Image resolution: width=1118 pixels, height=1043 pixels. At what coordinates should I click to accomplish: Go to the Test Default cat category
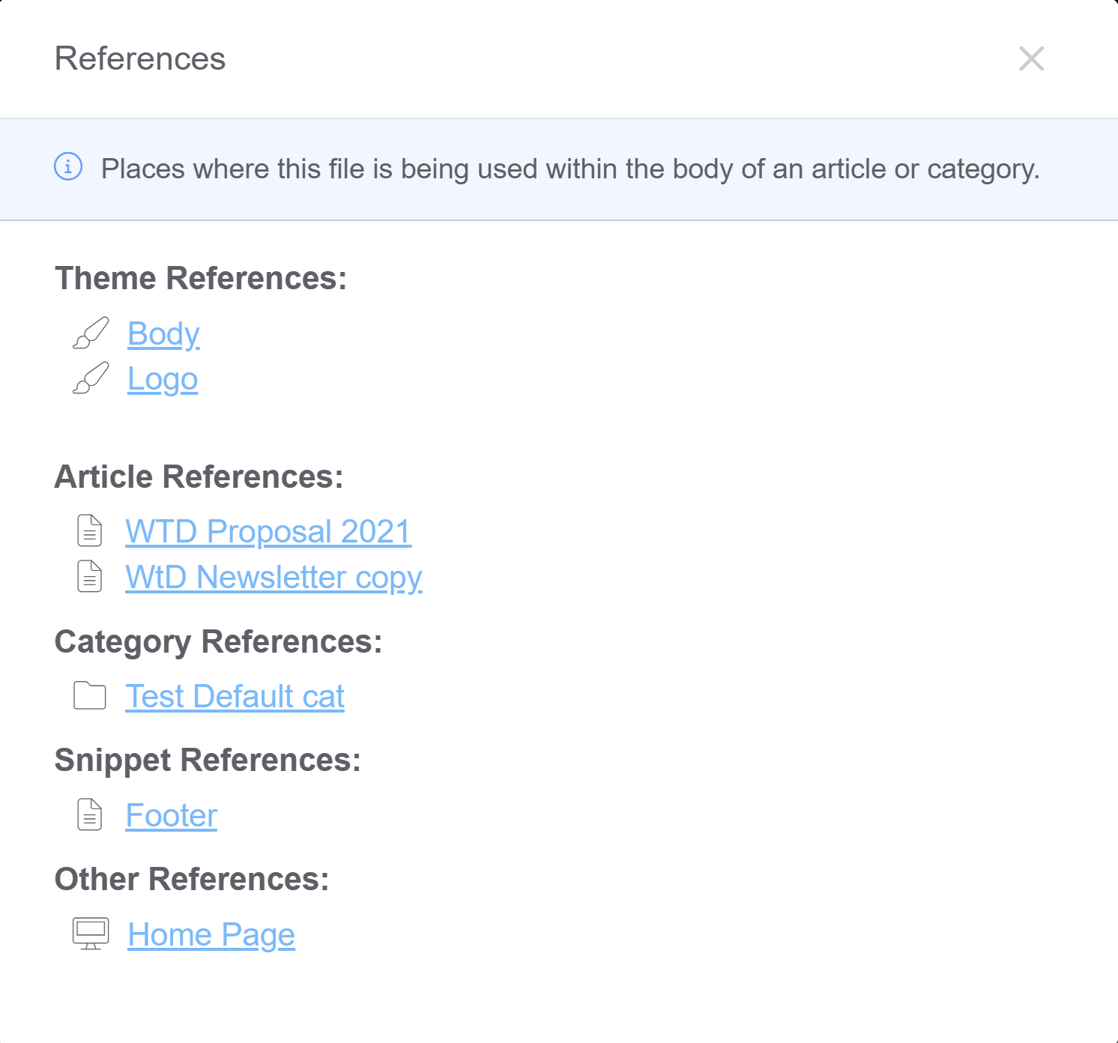[235, 696]
